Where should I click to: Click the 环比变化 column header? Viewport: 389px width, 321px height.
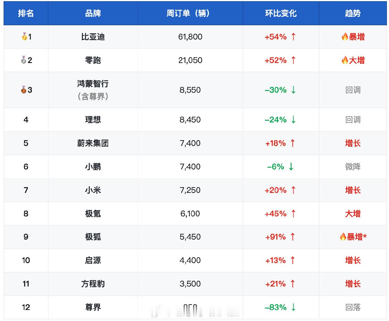click(281, 13)
